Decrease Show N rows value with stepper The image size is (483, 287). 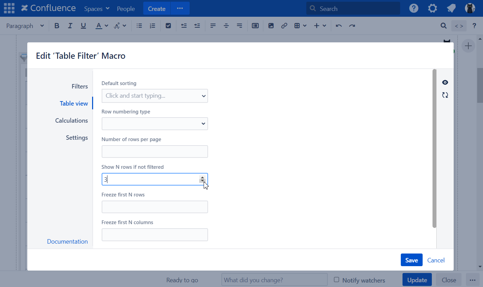tap(203, 181)
